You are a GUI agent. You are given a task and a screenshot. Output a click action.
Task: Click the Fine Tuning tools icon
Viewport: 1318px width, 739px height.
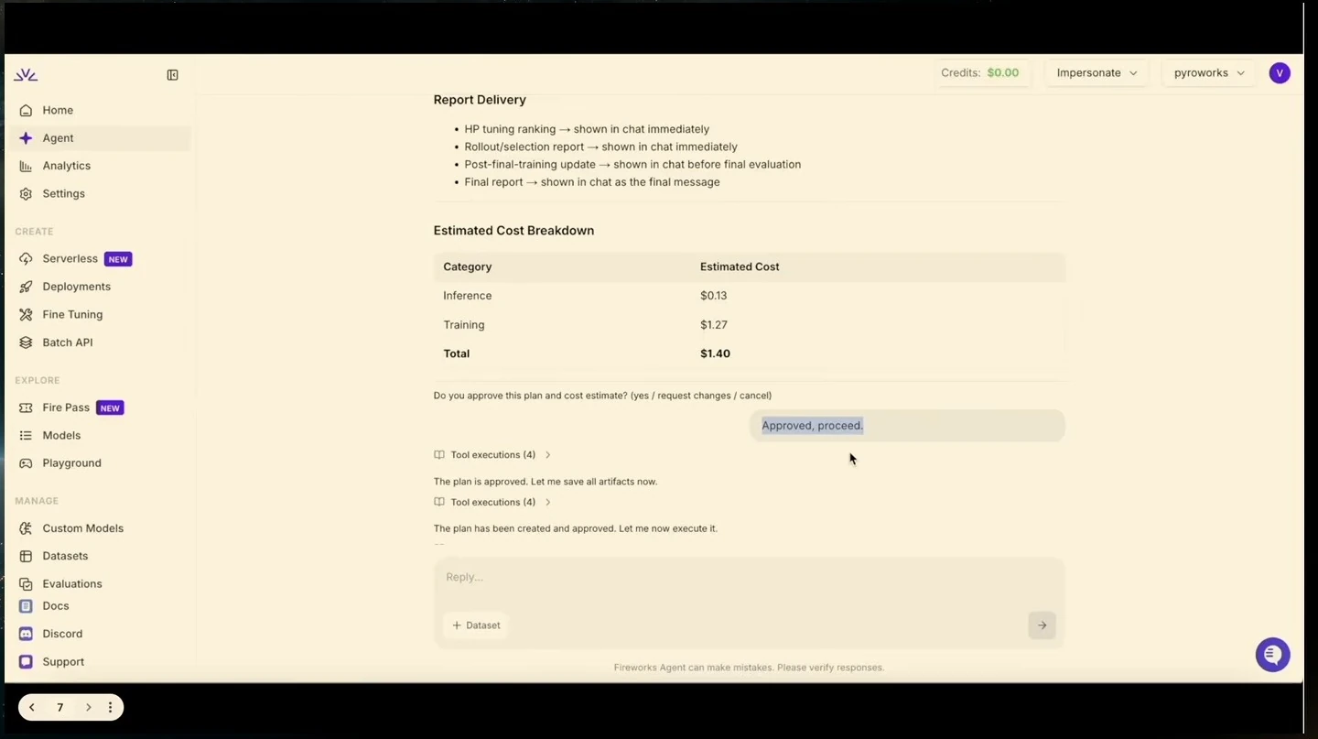pos(26,315)
